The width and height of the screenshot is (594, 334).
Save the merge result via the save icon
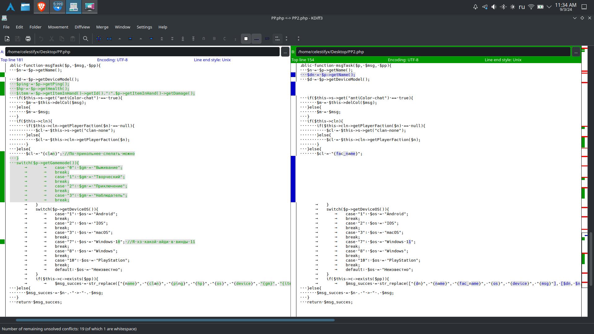[17, 39]
